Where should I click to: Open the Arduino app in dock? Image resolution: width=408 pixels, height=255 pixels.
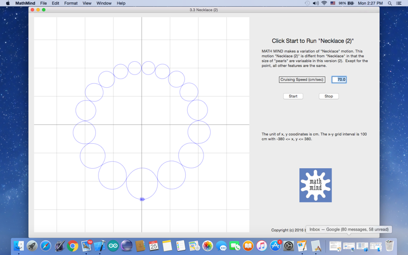pos(113,246)
